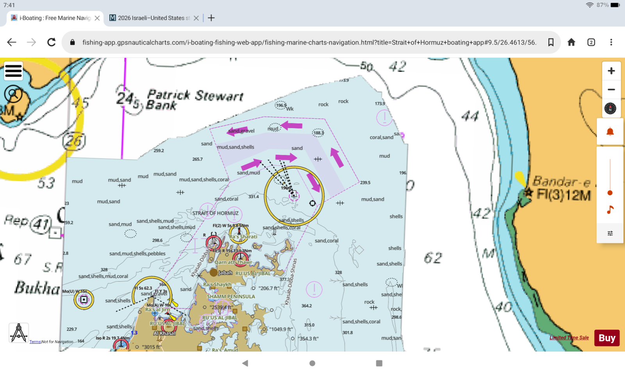The image size is (625, 375).
Task: Click the browser address bar
Action: [273, 42]
